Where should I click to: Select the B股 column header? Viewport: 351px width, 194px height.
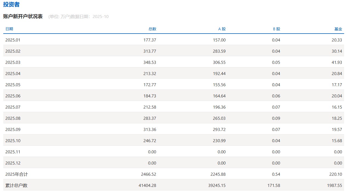(x=276, y=29)
